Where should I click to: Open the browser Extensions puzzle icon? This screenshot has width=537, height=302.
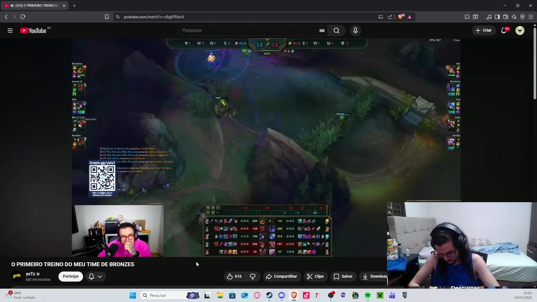467,17
